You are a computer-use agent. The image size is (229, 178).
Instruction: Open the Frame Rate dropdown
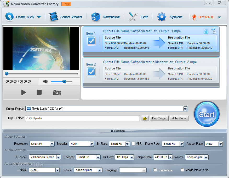(x=182, y=144)
